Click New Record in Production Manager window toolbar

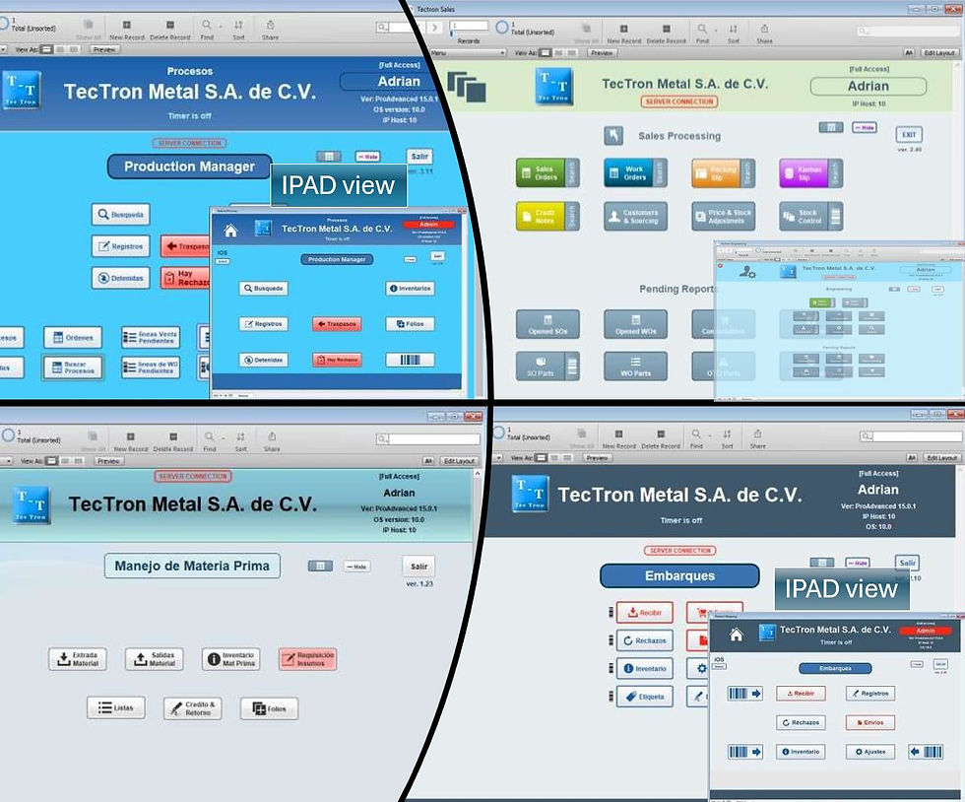coord(126,31)
